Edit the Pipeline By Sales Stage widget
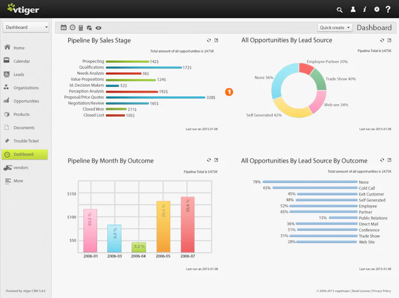The height and width of the screenshot is (298, 399). 216,40
